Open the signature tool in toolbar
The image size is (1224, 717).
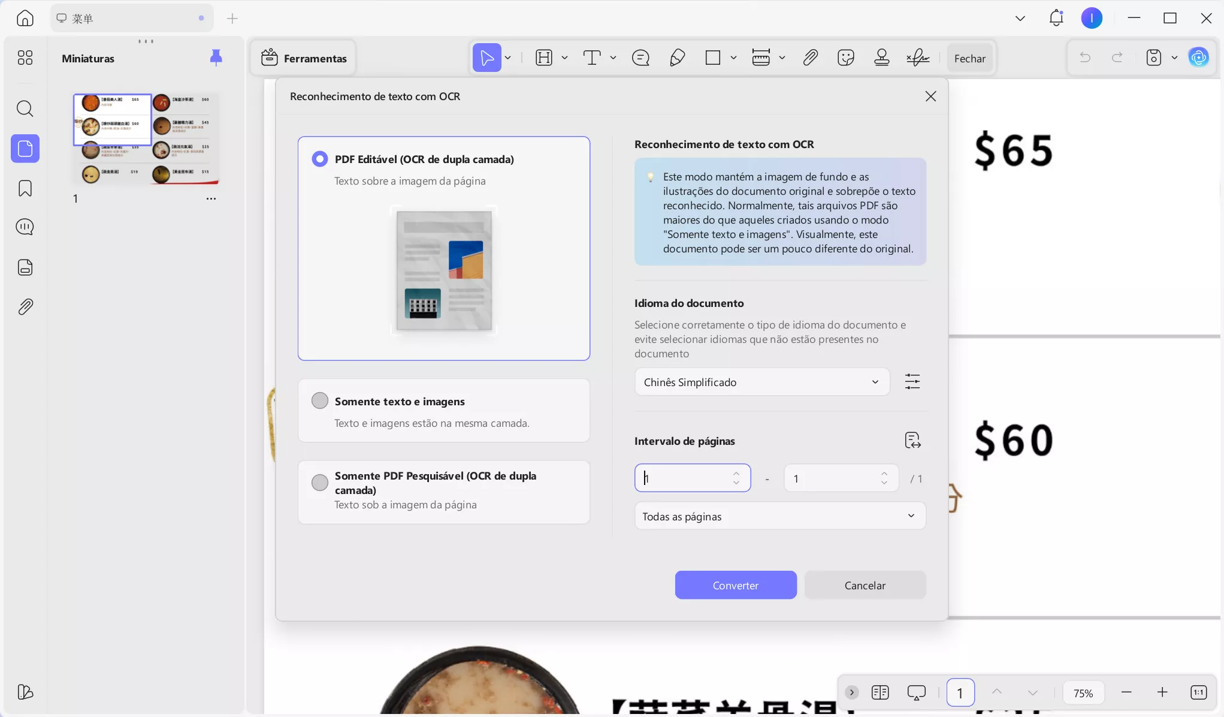[x=917, y=58]
